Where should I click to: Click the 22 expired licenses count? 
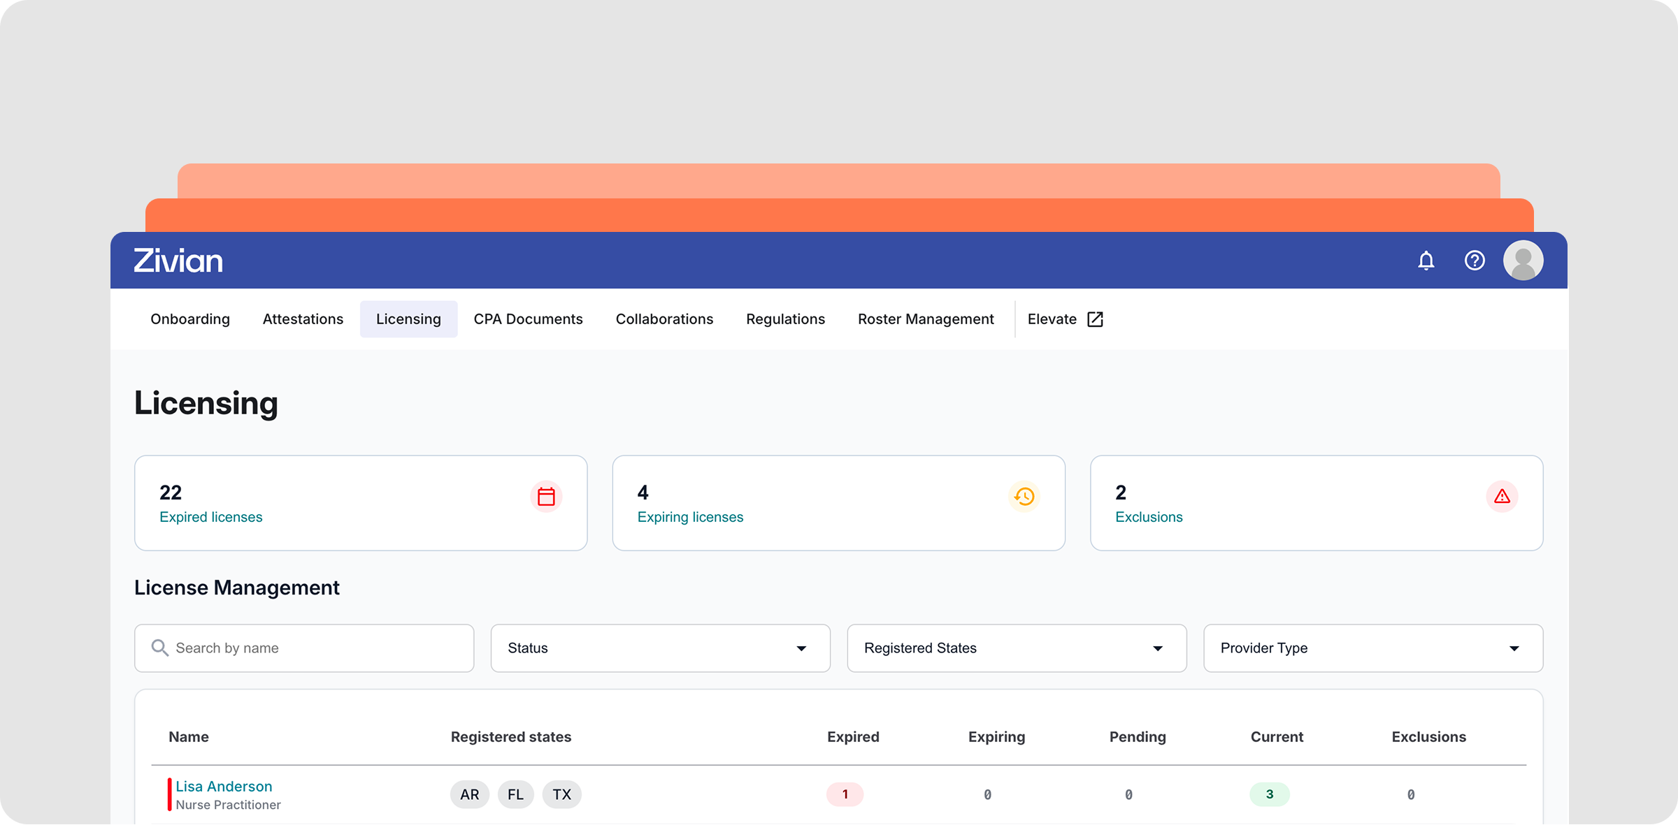point(171,492)
